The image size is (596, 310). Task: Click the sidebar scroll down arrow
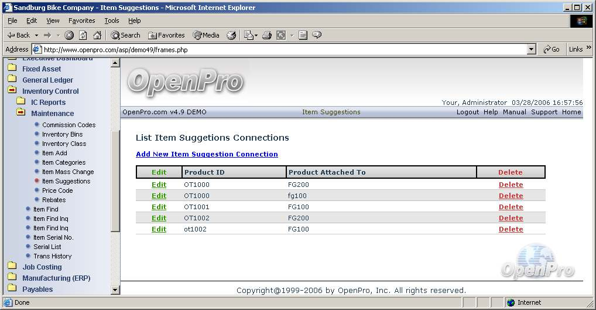pyautogui.click(x=115, y=289)
